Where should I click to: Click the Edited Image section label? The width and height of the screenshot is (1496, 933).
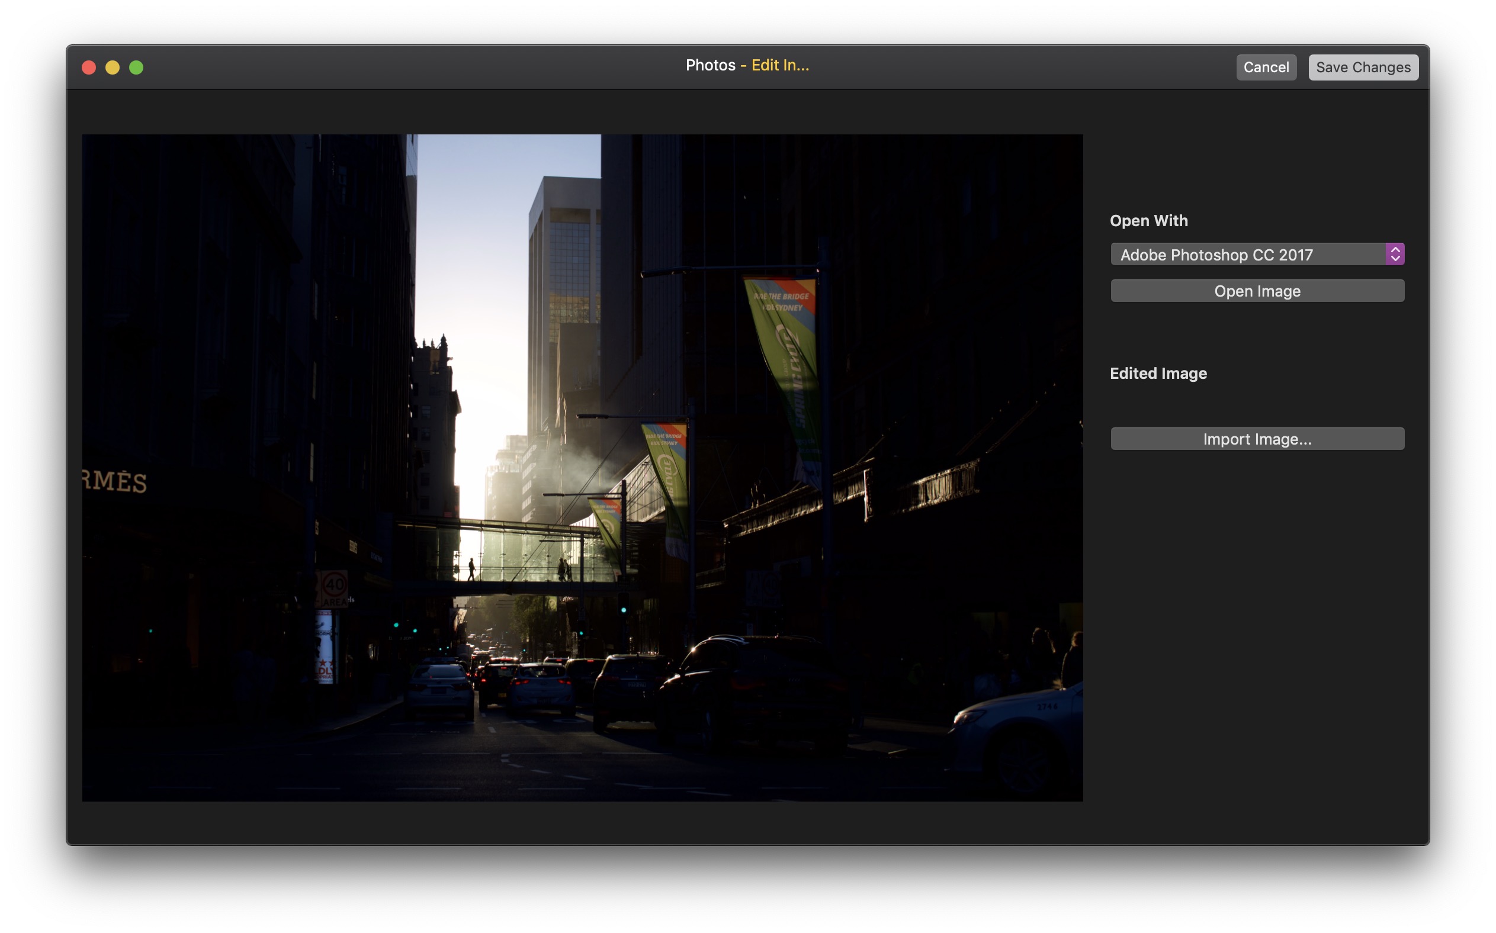click(1158, 374)
